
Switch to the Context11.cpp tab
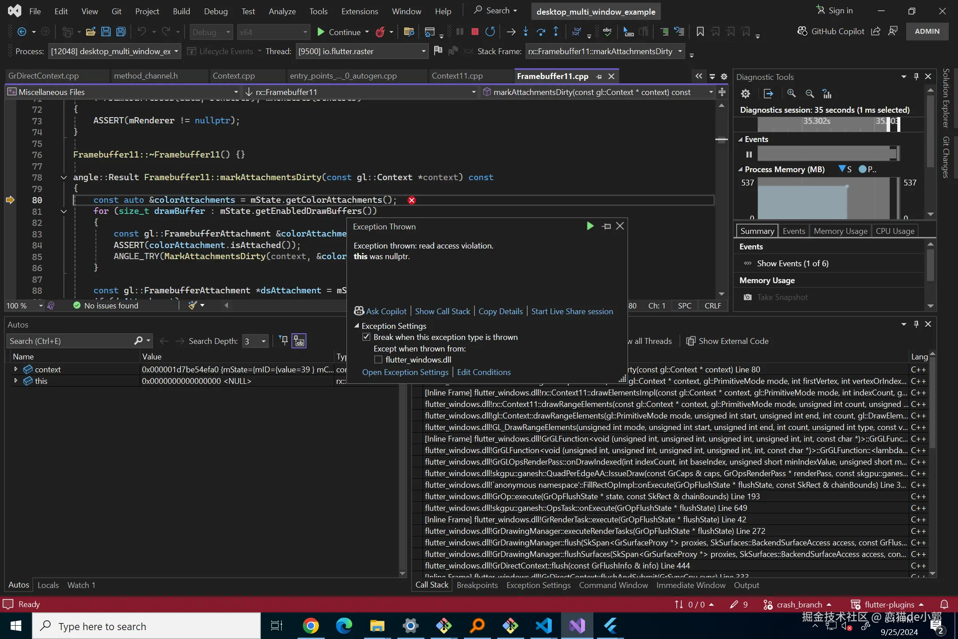tap(457, 76)
